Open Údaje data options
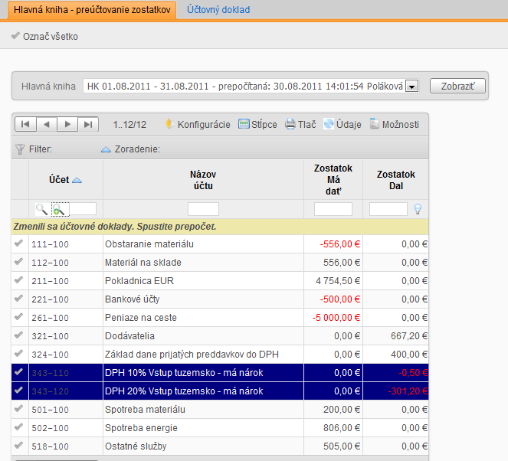508x461 pixels. click(342, 124)
